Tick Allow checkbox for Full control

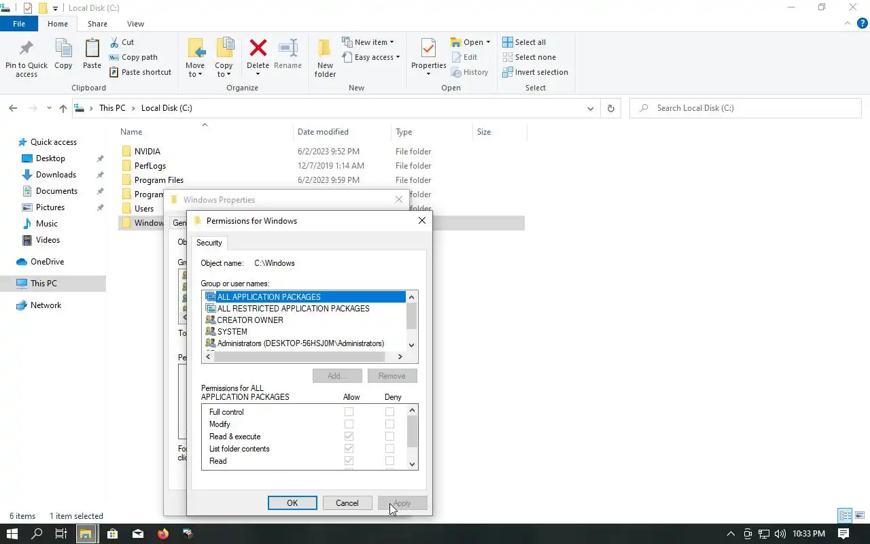349,412
